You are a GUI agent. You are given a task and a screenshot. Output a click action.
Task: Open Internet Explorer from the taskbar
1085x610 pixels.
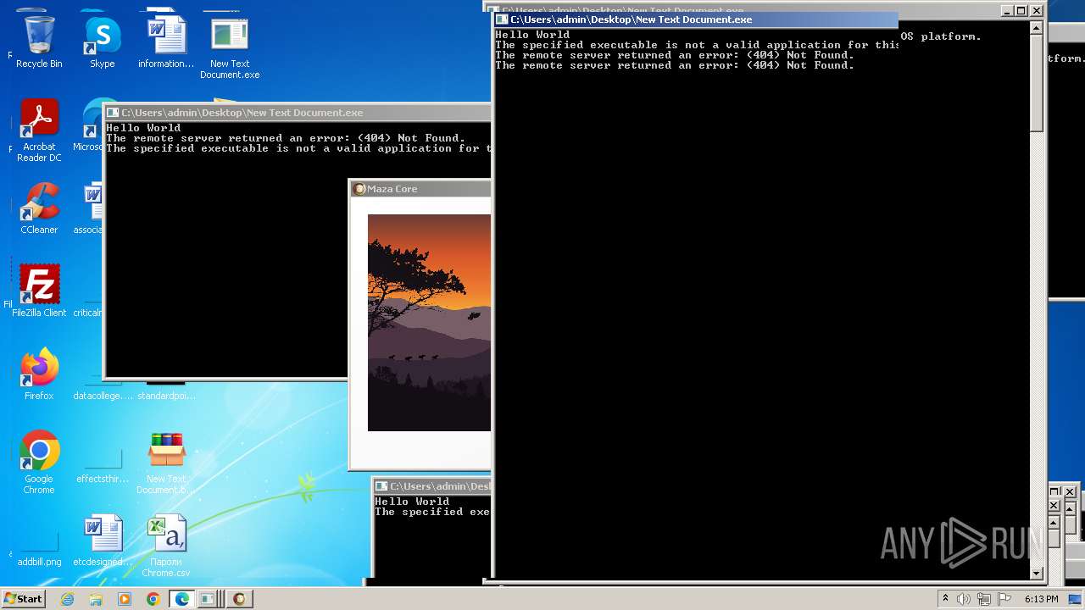[68, 599]
